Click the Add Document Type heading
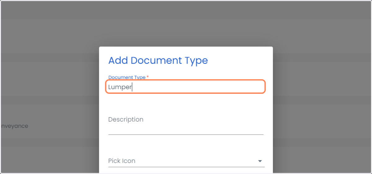372x174 pixels. [x=158, y=60]
